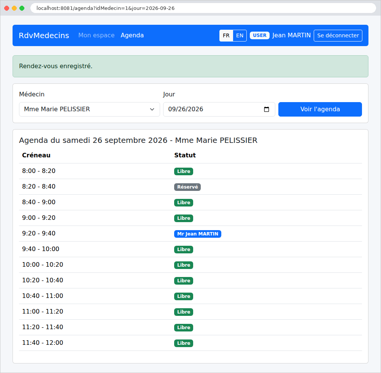The image size is (381, 373).
Task: Click the 'Jour' field label
Action: coord(169,94)
